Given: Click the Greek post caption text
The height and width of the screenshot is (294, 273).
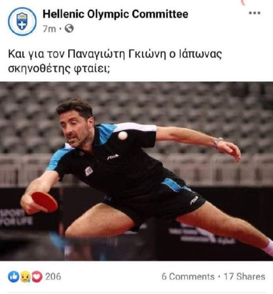Looking at the screenshot, I should pyautogui.click(x=115, y=61).
